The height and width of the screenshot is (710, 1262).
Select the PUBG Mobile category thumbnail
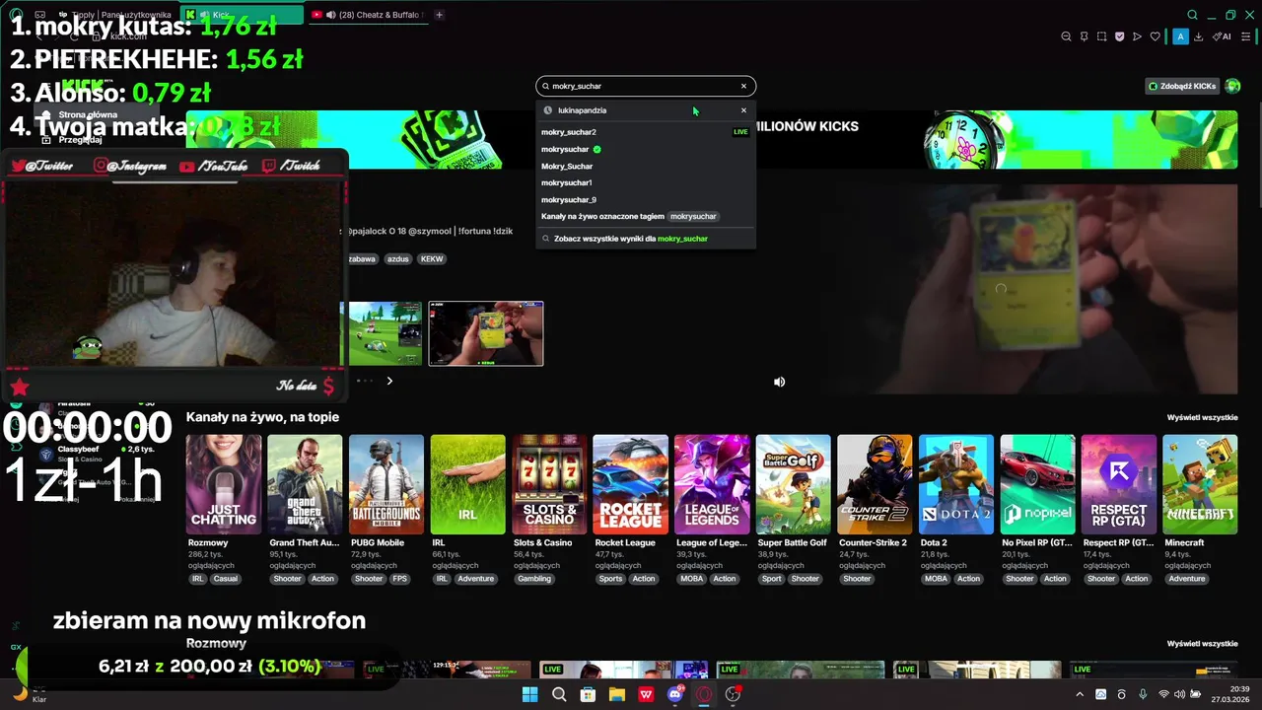[386, 484]
